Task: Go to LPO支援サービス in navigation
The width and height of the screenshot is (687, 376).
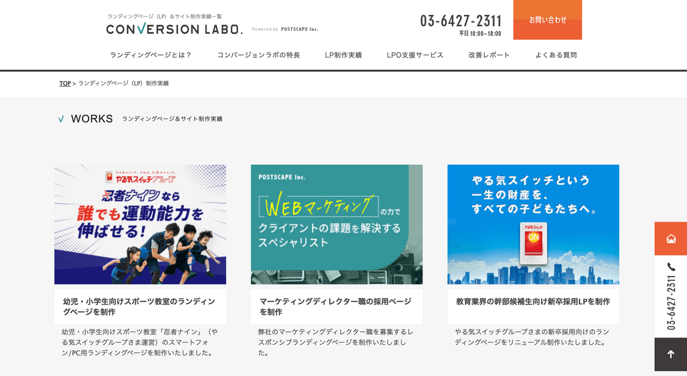Action: [x=415, y=55]
